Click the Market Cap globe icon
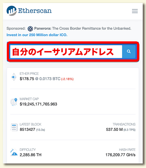 point(14,102)
